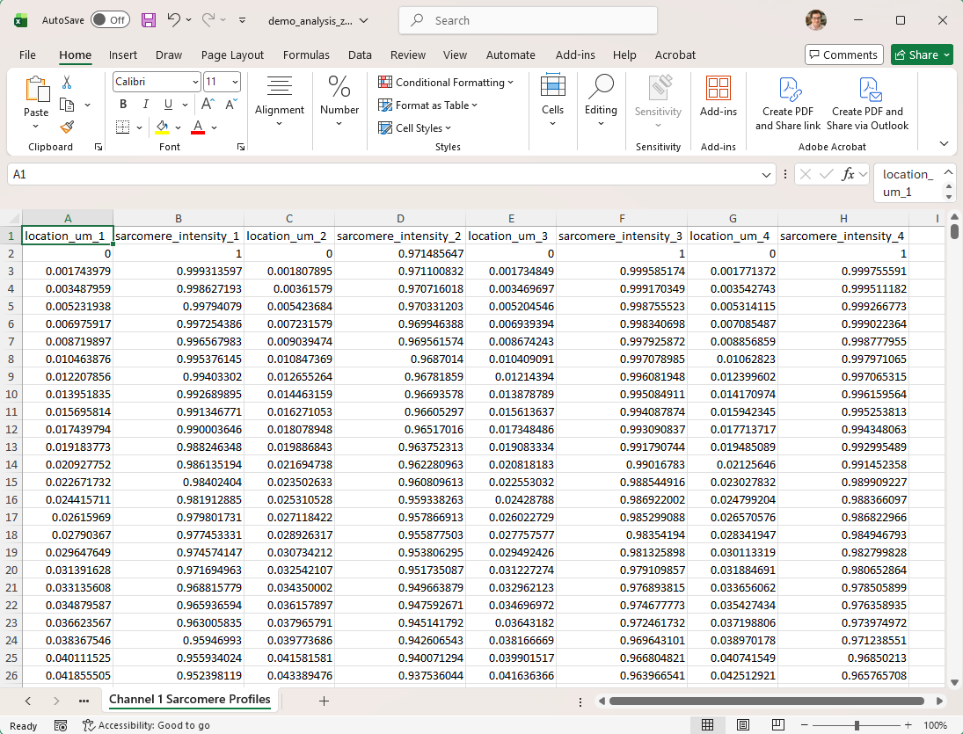Create PDF and Share via Outlook
This screenshot has height=734, width=963.
click(x=867, y=103)
